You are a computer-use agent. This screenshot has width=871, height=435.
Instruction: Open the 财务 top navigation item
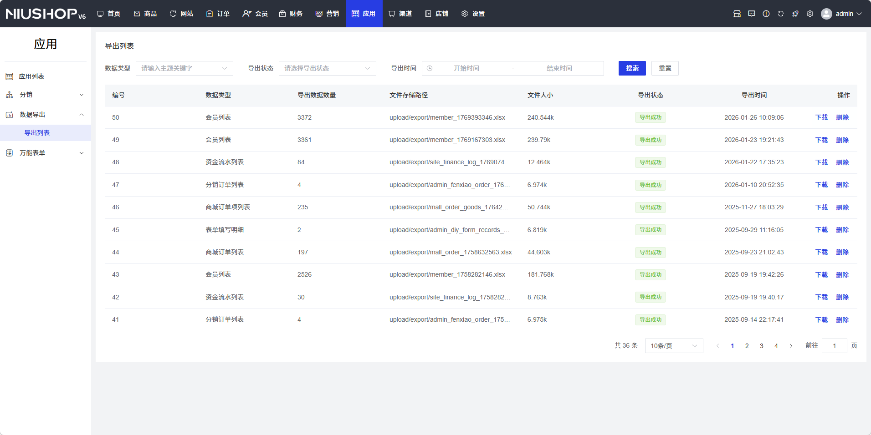(291, 14)
